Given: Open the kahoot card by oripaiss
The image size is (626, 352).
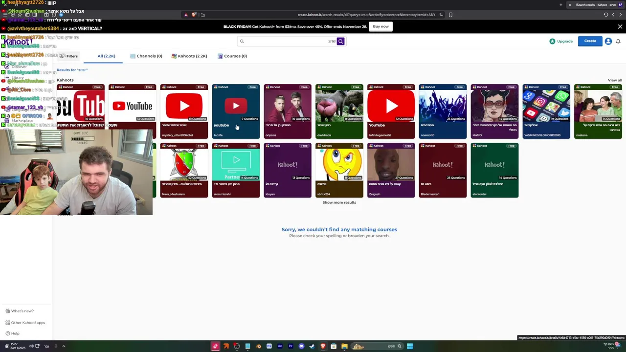Looking at the screenshot, I should tap(288, 111).
